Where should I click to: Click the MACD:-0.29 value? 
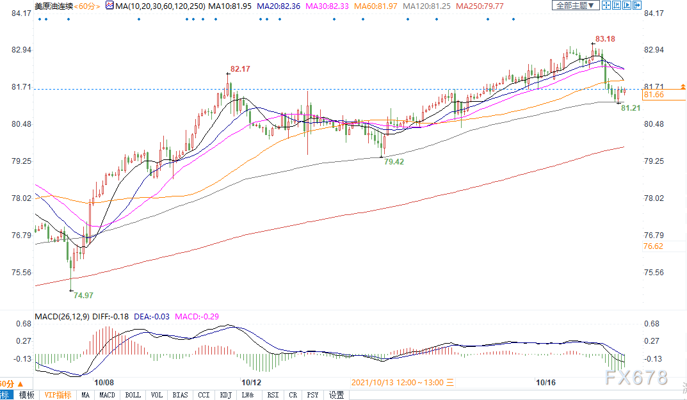click(197, 316)
